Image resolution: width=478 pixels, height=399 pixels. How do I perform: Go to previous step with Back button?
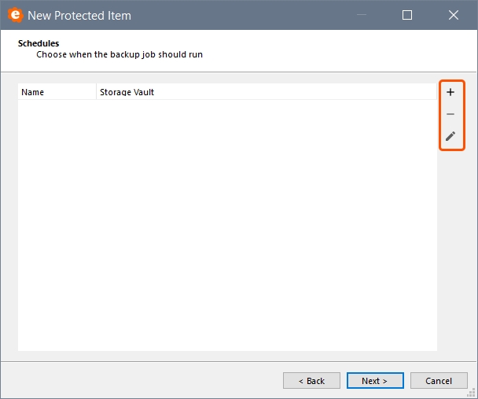pyautogui.click(x=311, y=381)
